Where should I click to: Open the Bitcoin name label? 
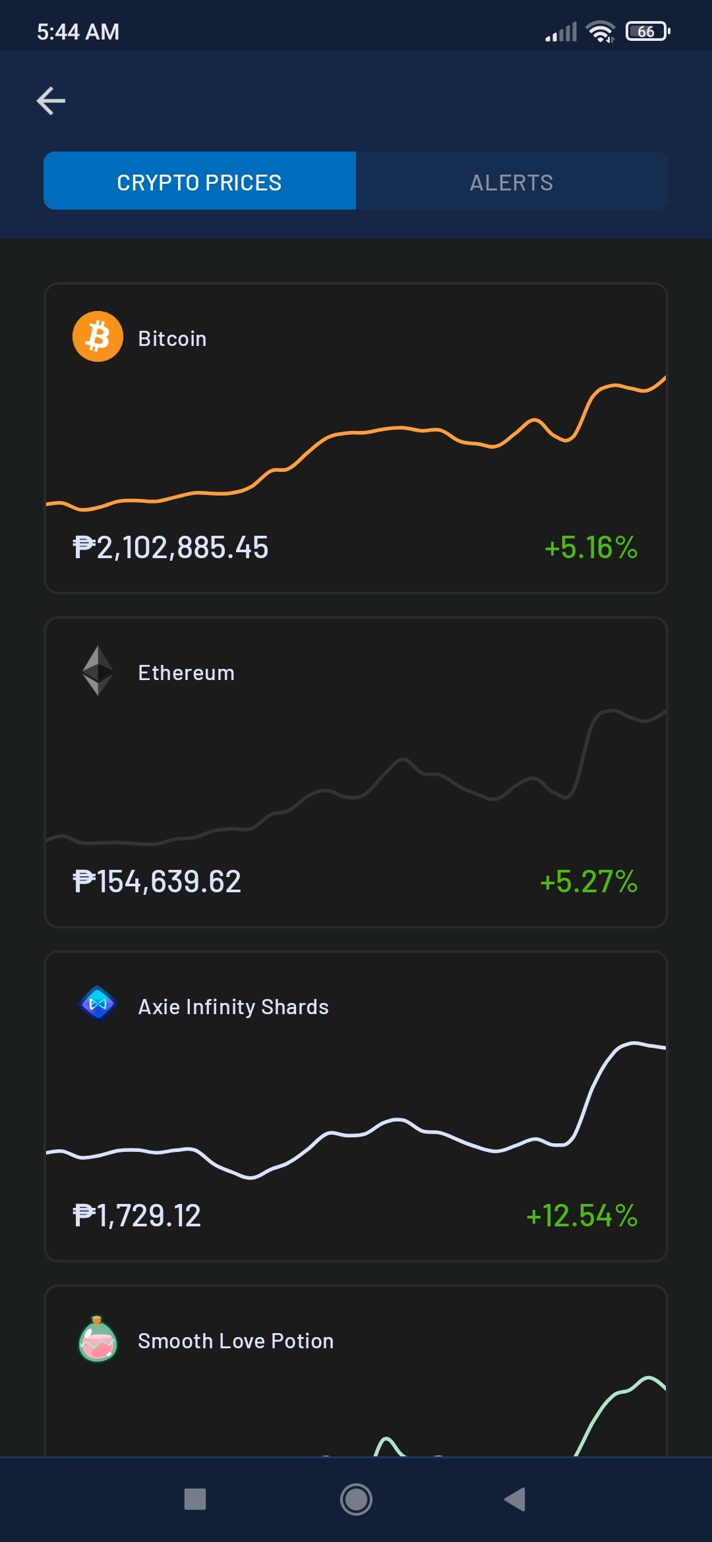coord(173,339)
